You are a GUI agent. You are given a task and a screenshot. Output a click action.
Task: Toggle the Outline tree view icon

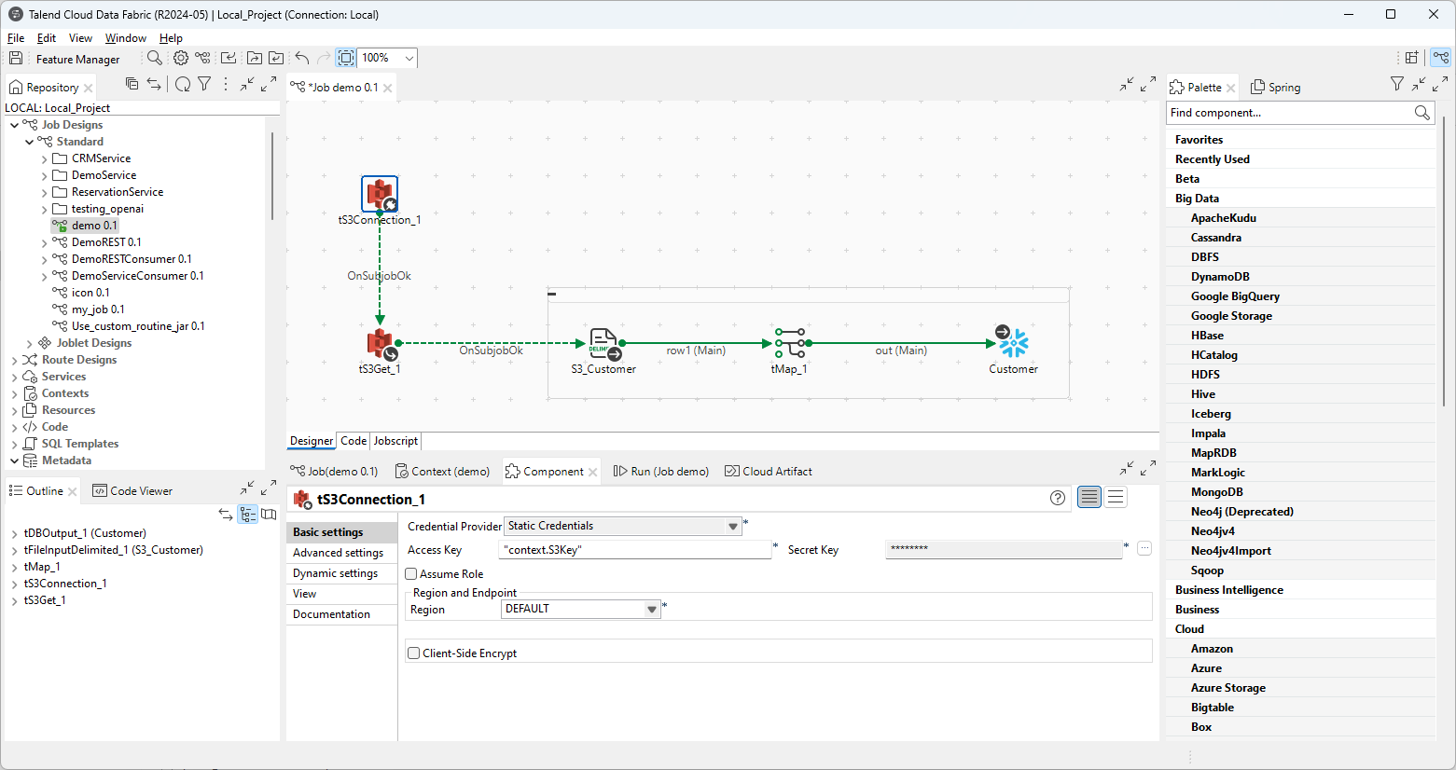coord(247,515)
